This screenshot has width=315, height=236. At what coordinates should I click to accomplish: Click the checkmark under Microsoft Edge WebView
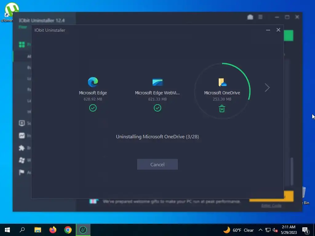coord(157,108)
